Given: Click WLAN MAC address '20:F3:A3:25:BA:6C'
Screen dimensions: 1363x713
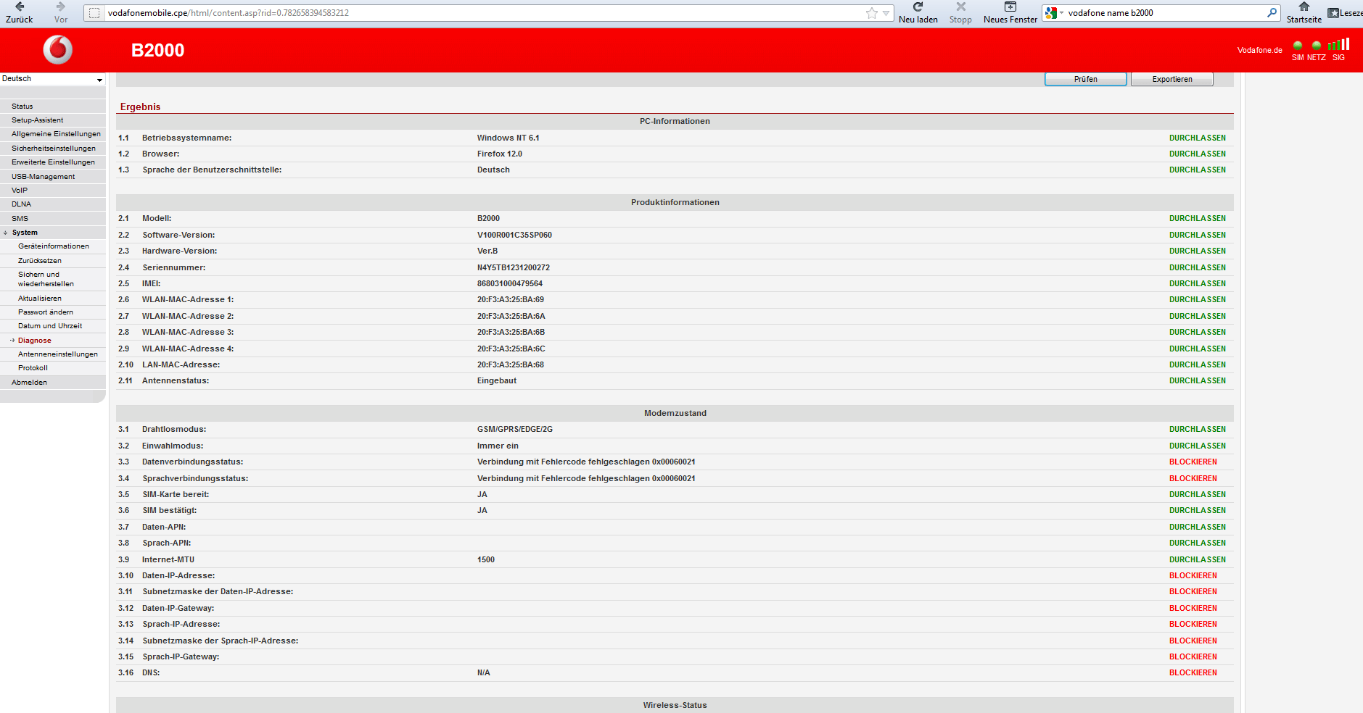Looking at the screenshot, I should tap(511, 349).
